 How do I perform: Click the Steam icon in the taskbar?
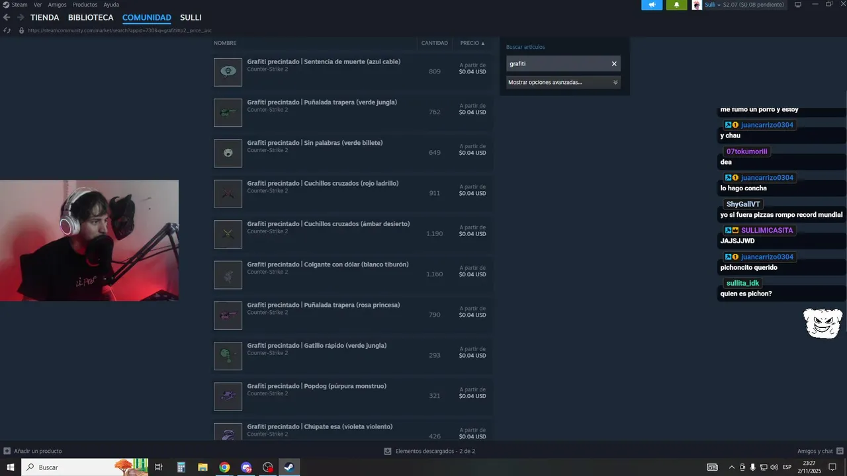[x=289, y=467]
